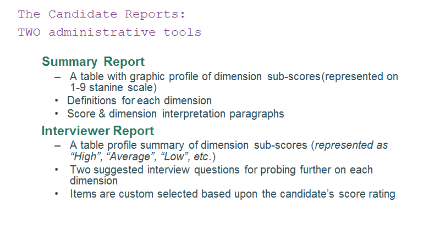Select the line "Definitions for each dimension"
440x247 pixels.
click(140, 100)
